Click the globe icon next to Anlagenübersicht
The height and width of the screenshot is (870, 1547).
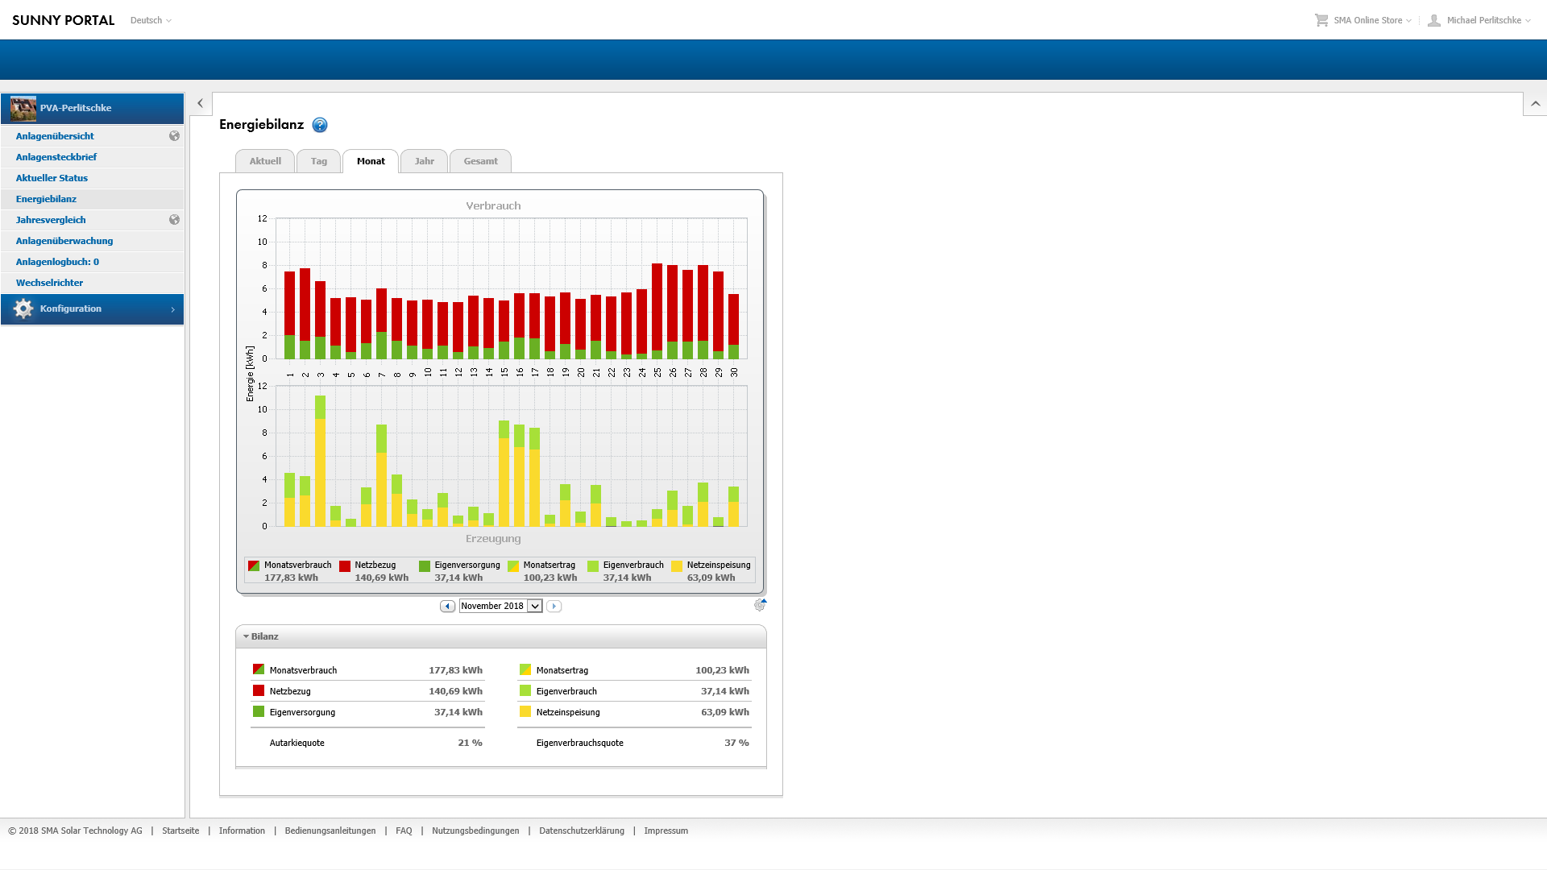click(x=174, y=136)
